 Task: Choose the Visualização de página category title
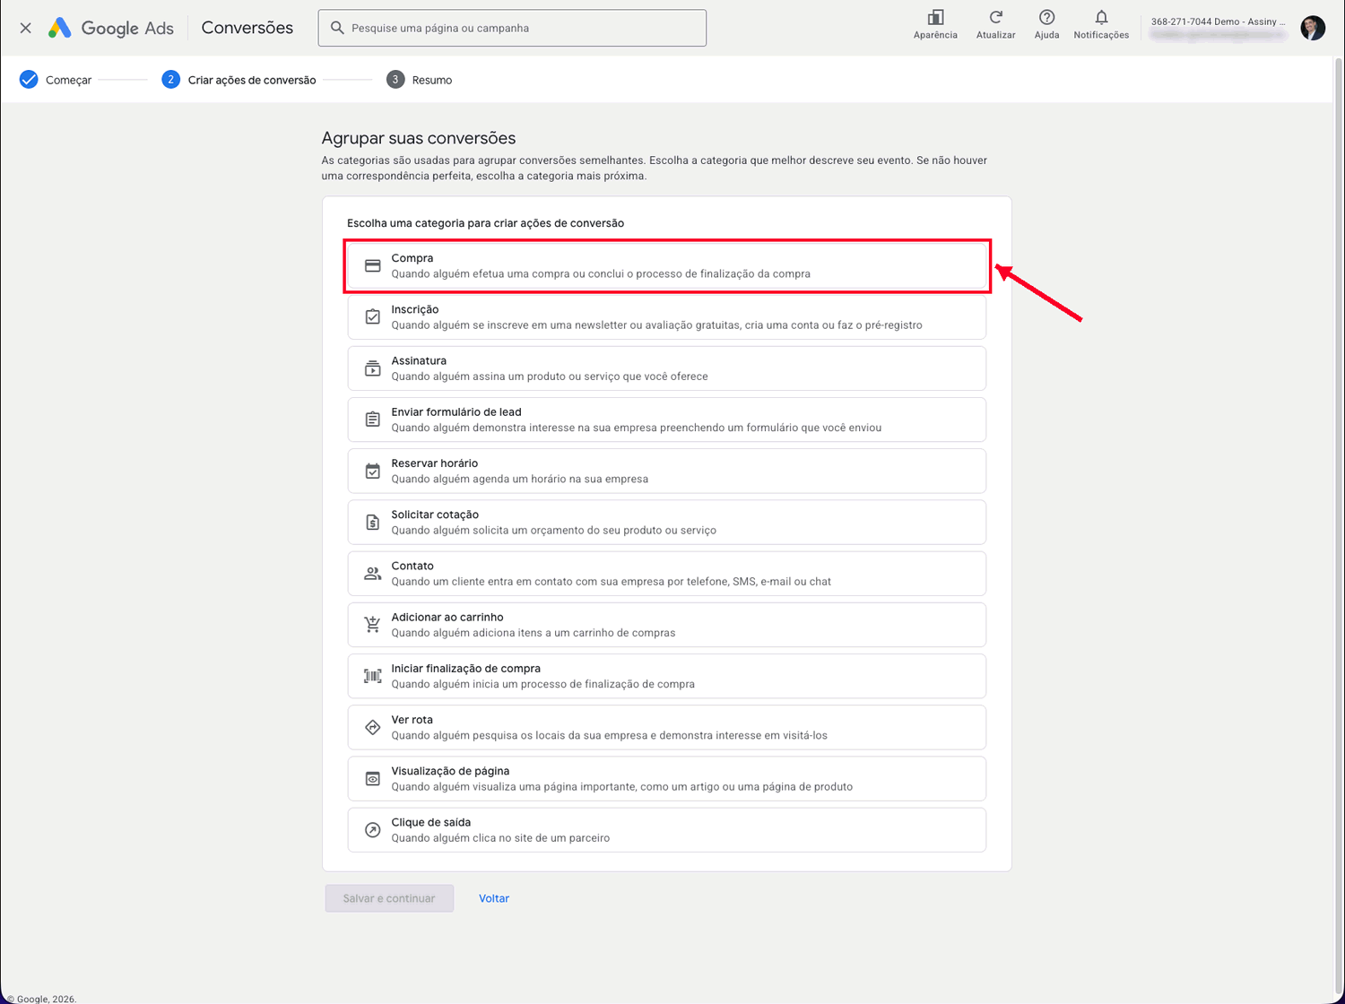pos(450,771)
